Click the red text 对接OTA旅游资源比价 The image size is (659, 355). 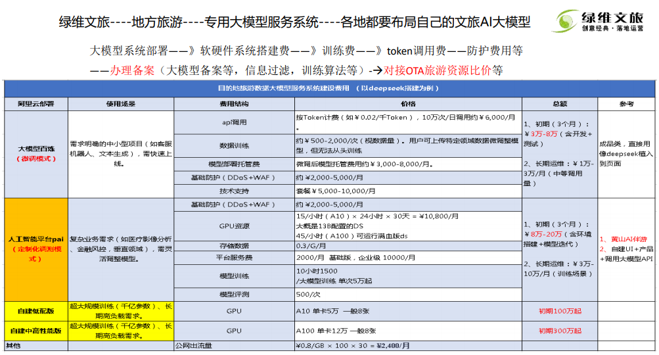[437, 70]
